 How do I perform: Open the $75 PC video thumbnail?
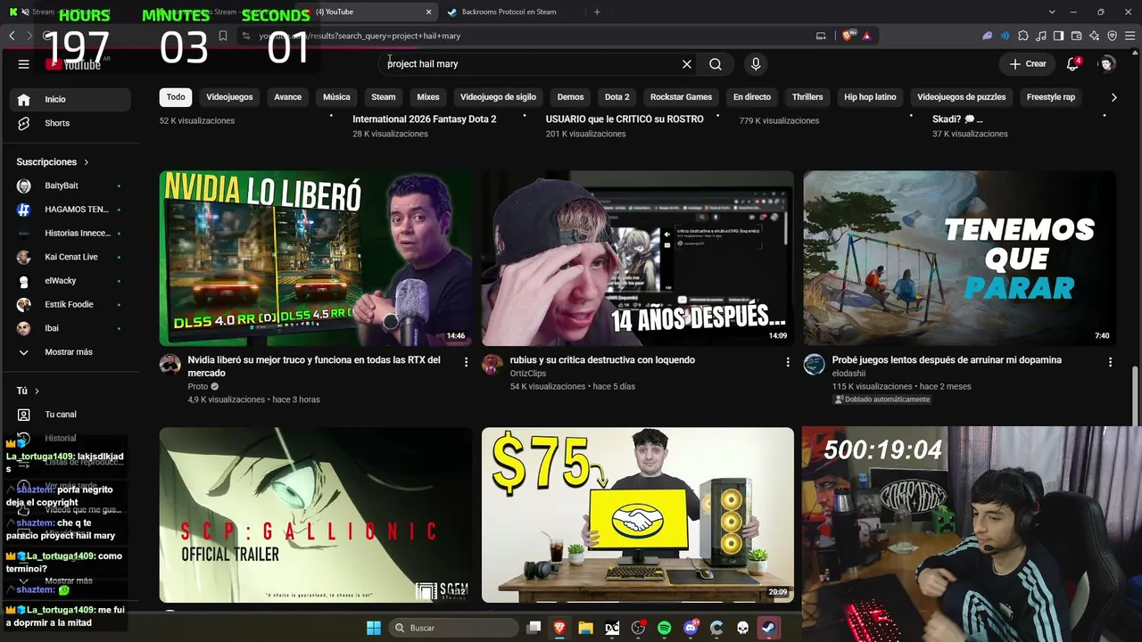tap(638, 515)
